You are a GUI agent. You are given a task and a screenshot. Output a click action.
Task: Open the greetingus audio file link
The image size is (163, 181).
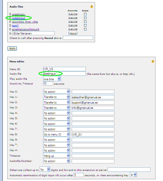click(x=19, y=18)
